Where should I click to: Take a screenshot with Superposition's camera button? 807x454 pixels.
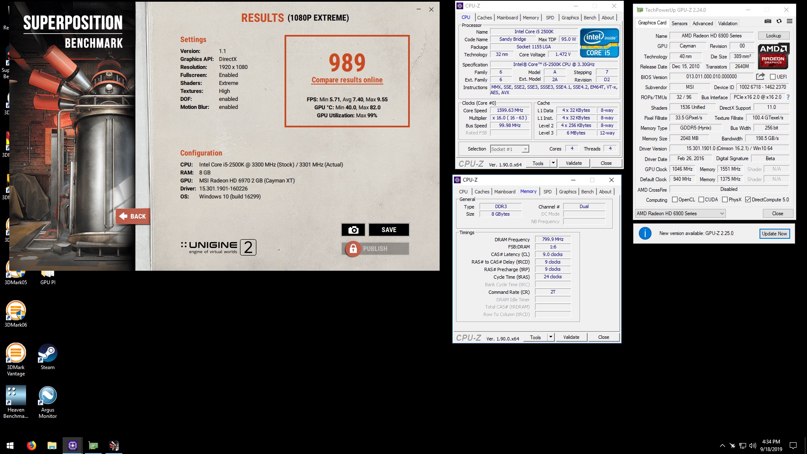353,230
